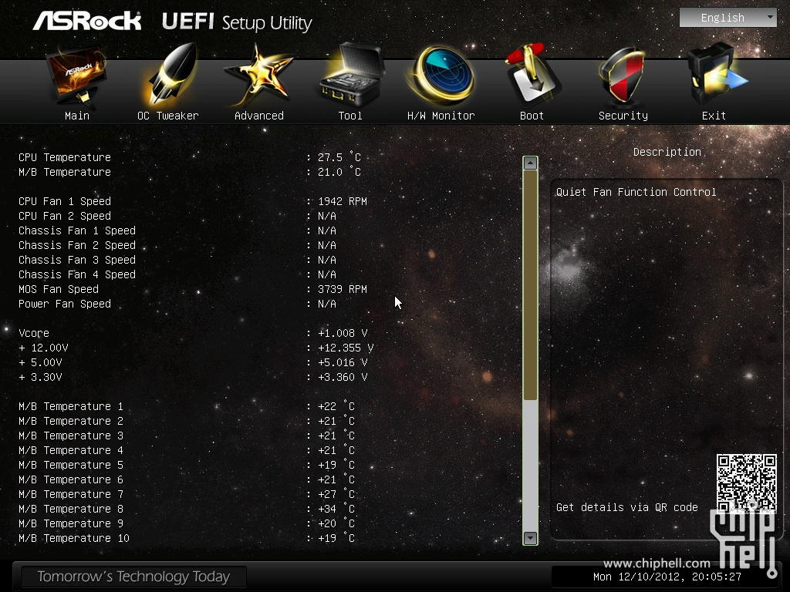Select CPU Fan 2 Speed label

pos(65,216)
